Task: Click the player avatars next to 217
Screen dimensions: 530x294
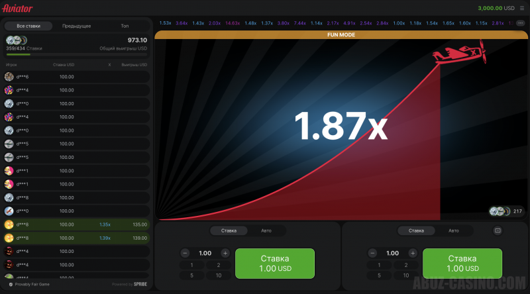Action: pyautogui.click(x=499, y=211)
